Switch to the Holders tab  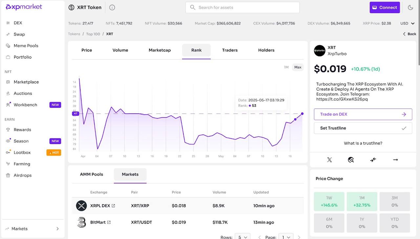[x=266, y=50]
